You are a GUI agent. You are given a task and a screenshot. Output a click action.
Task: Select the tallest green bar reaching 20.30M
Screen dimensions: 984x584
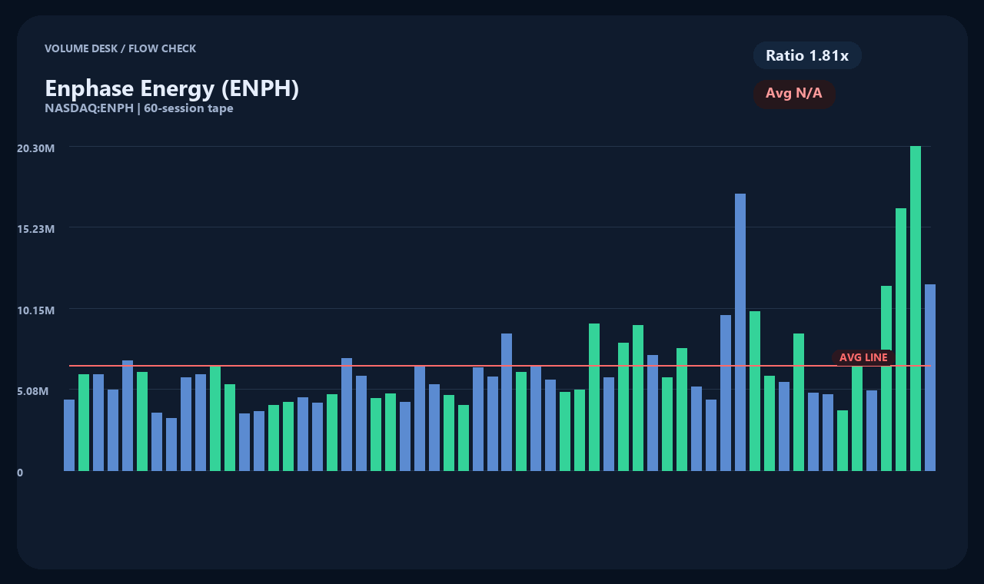[916, 308]
